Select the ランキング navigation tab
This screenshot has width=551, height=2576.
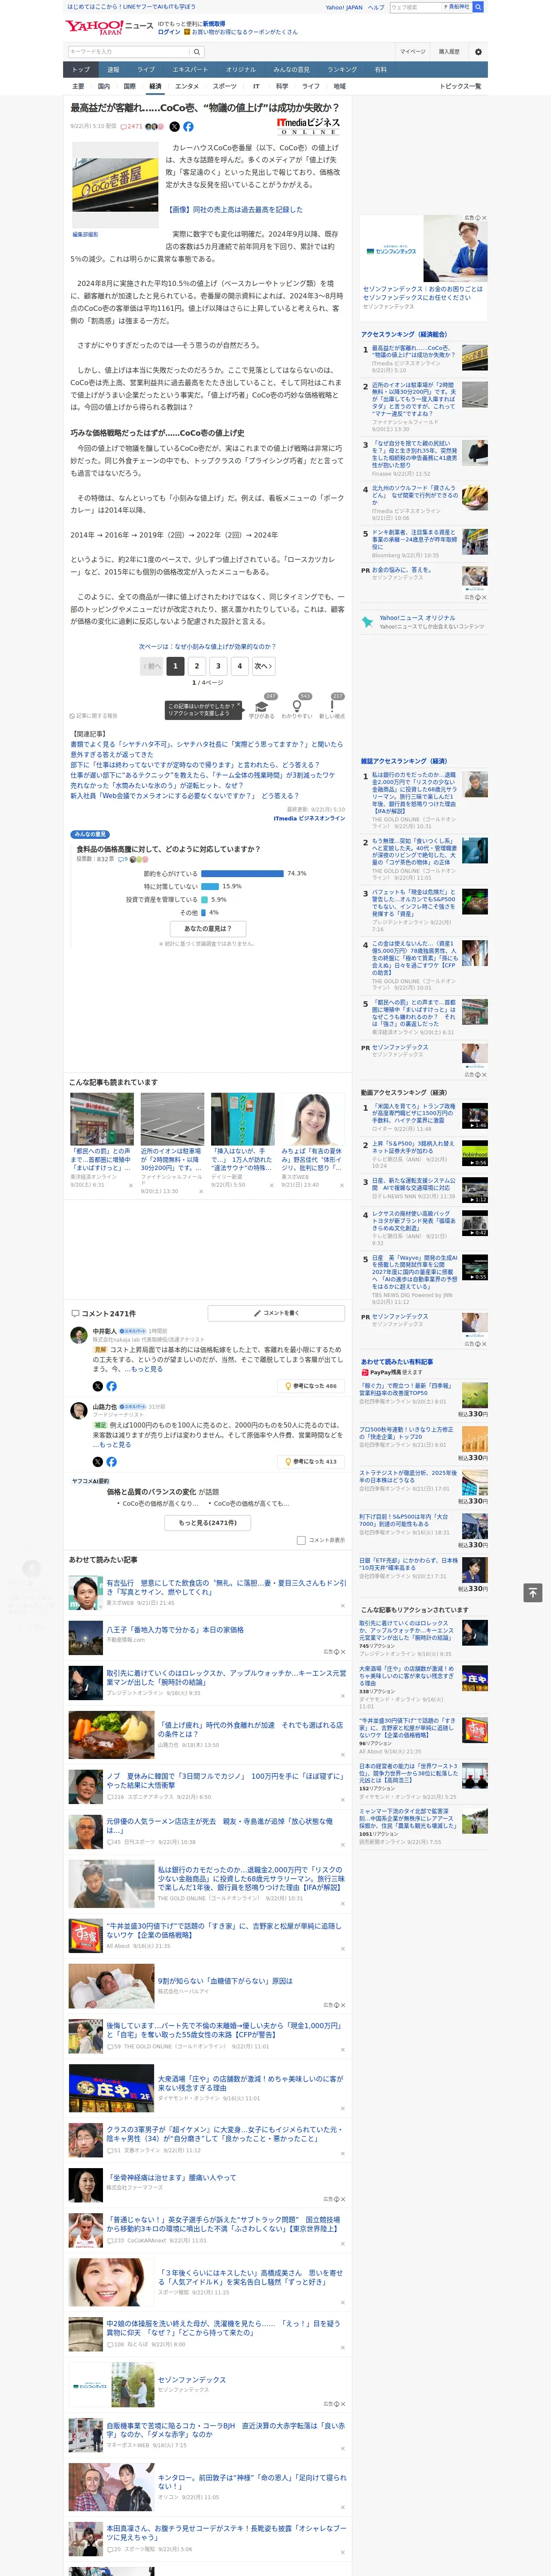click(342, 70)
